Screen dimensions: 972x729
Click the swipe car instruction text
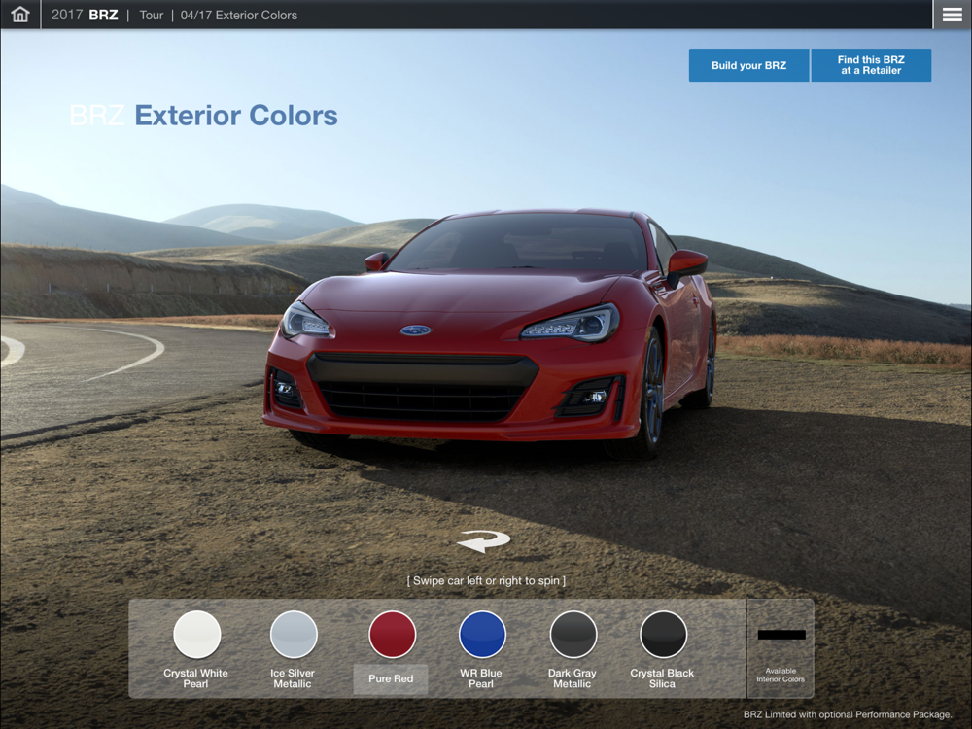tap(486, 581)
